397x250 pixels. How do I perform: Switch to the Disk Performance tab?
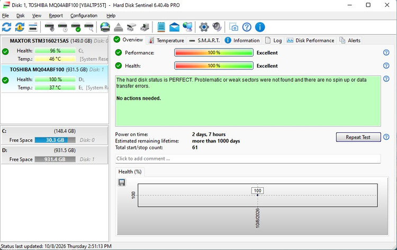[310, 41]
